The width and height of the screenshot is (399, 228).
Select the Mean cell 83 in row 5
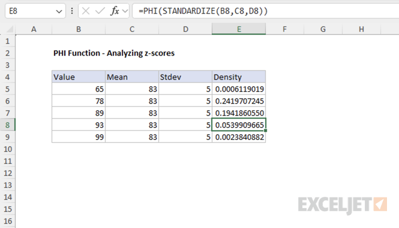pyautogui.click(x=132, y=89)
